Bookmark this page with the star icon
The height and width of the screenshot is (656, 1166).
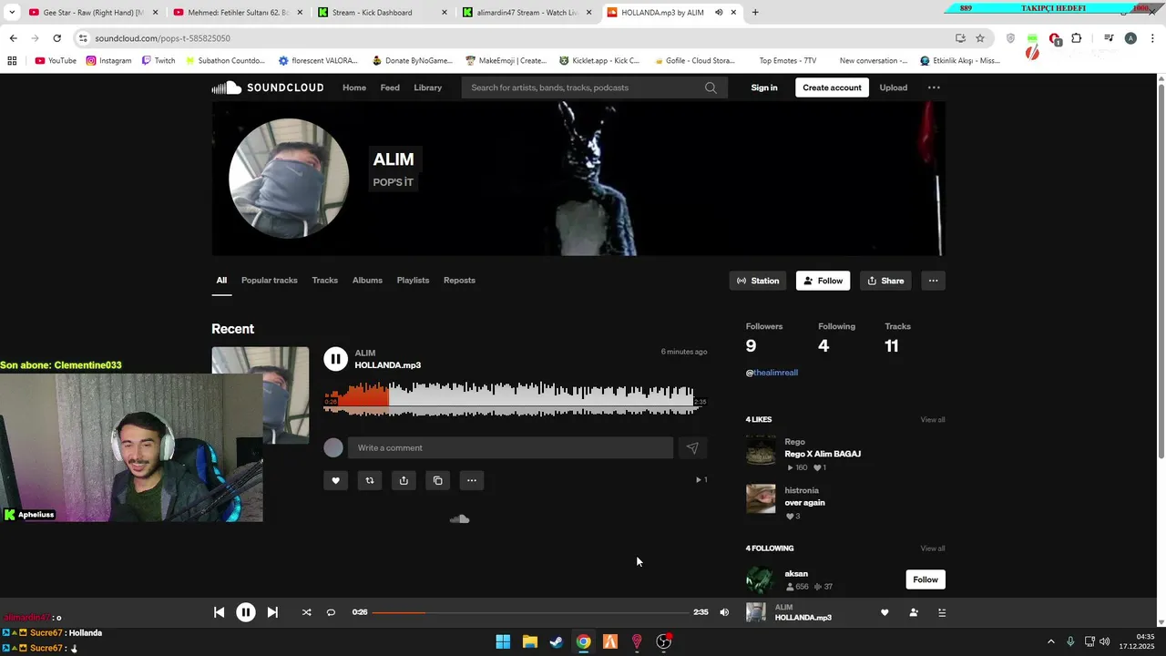[x=980, y=38]
